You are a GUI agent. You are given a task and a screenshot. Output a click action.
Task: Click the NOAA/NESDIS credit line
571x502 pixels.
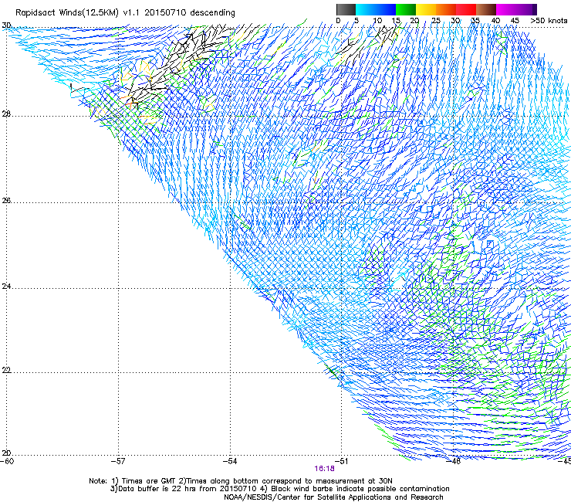click(333, 497)
